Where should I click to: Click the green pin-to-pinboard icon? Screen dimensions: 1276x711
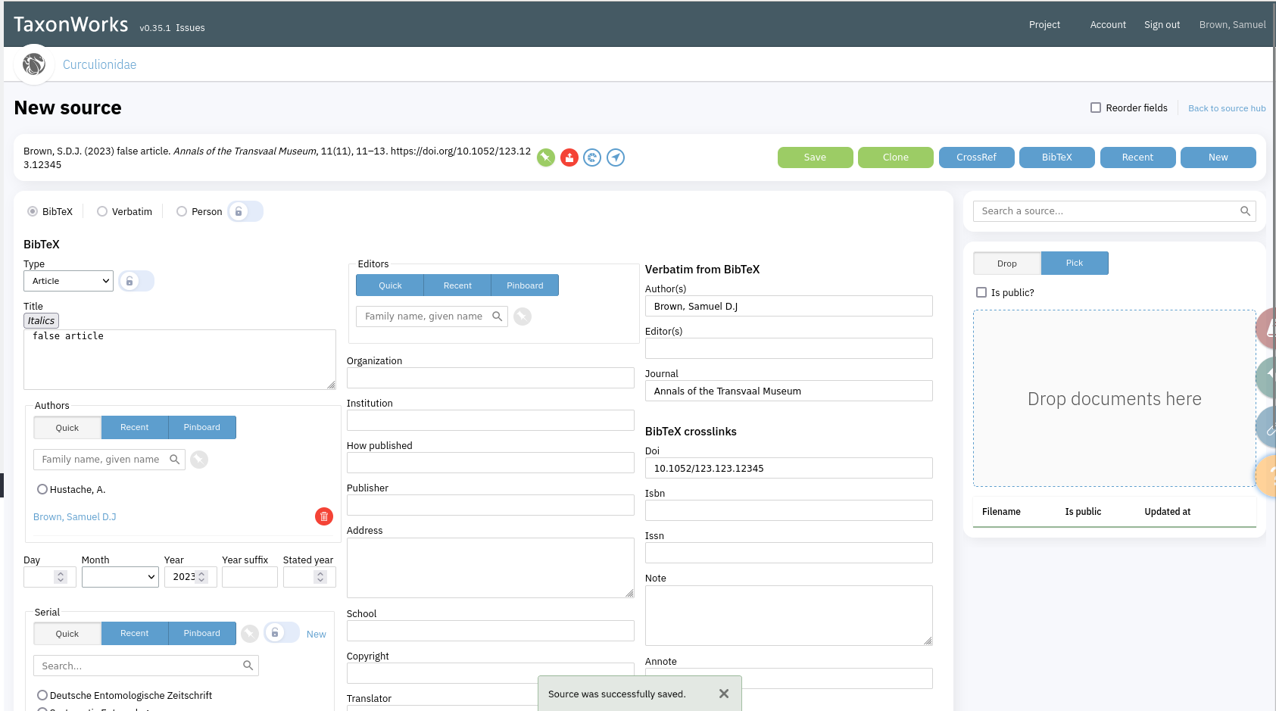coord(546,157)
